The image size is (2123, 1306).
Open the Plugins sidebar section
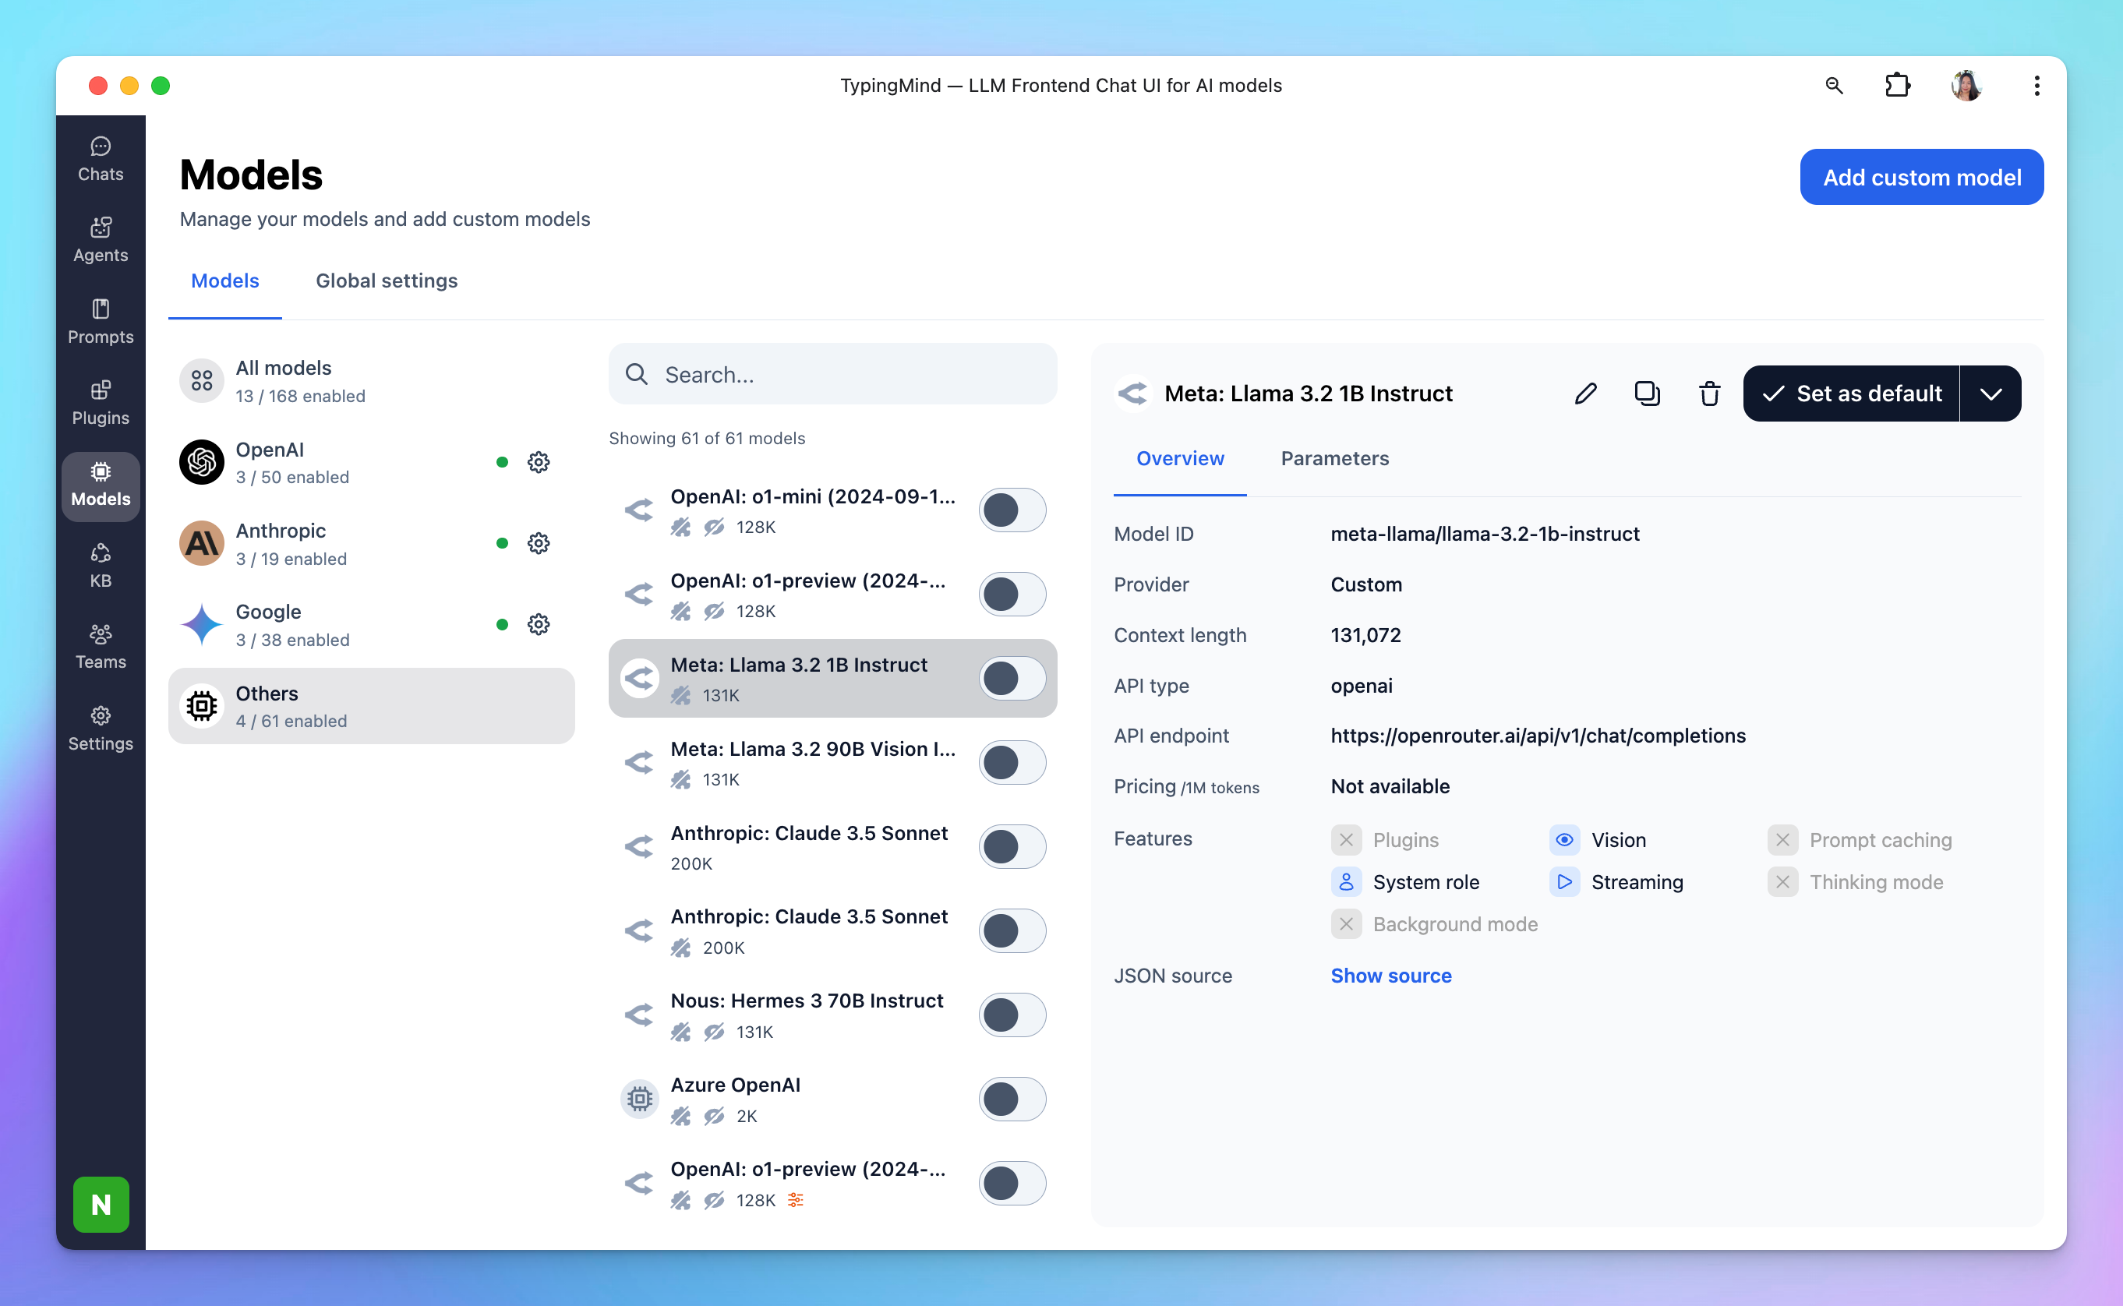pos(101,403)
